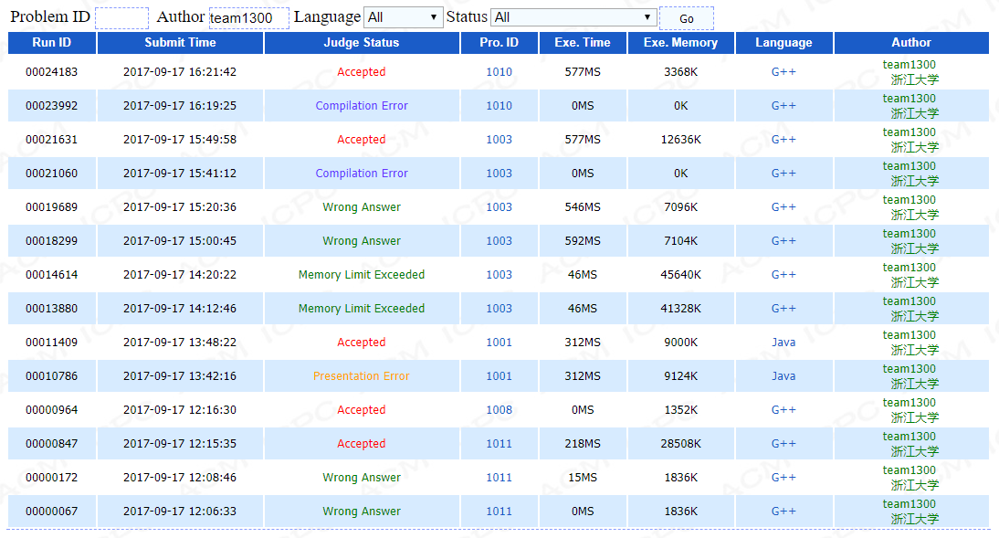Open problem 1010 link in run 00023992
This screenshot has width=999, height=538.
499,106
